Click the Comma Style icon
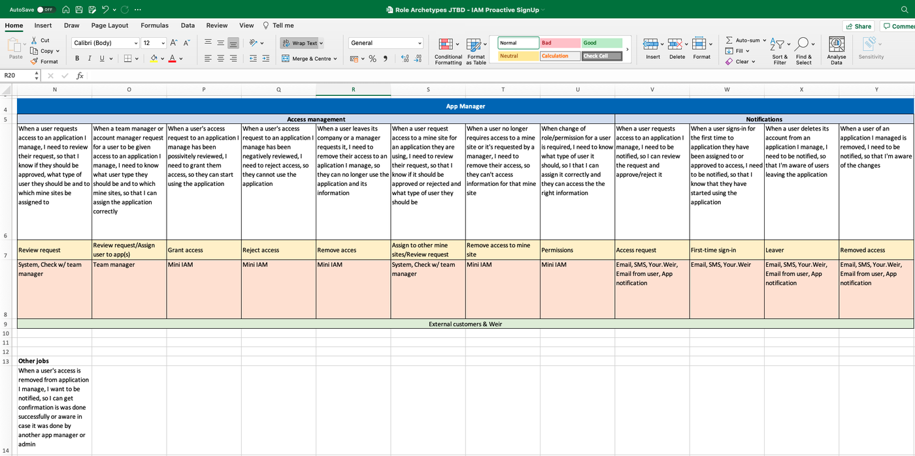Image resolution: width=915 pixels, height=456 pixels. [385, 59]
